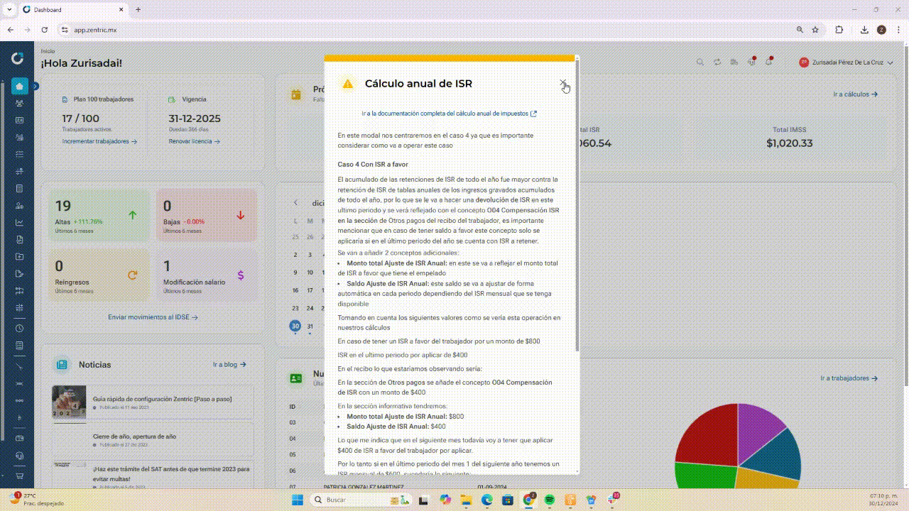Open Microsoft Edge from the taskbar
Viewport: 909px width, 511px height.
[x=487, y=500]
